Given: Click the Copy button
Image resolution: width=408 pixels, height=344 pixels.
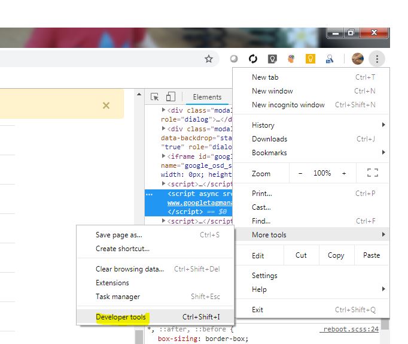Looking at the screenshot, I should [336, 255].
